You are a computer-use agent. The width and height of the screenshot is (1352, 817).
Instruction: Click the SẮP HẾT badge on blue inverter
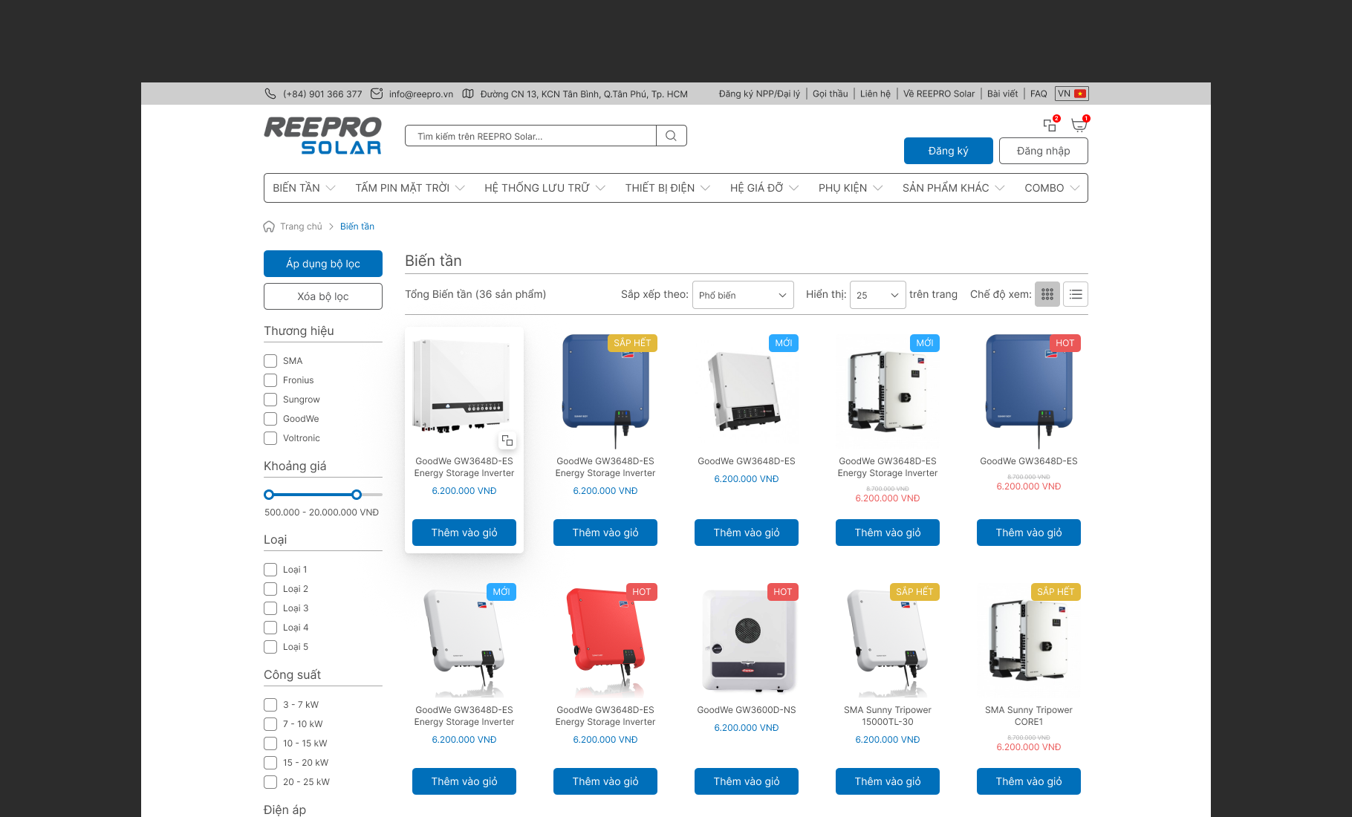632,343
